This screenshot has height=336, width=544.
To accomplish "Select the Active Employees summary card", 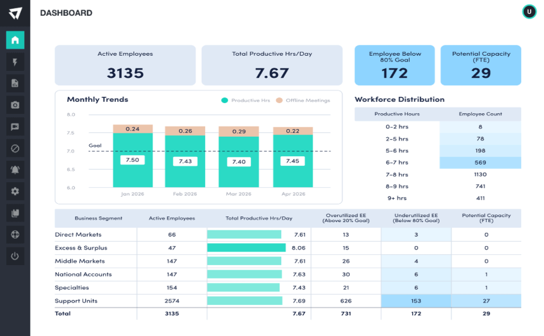I will (x=125, y=65).
